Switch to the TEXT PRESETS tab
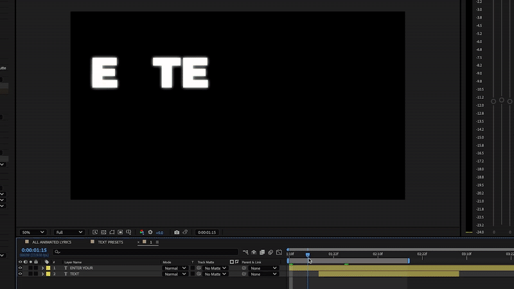The width and height of the screenshot is (514, 289). tap(110, 242)
